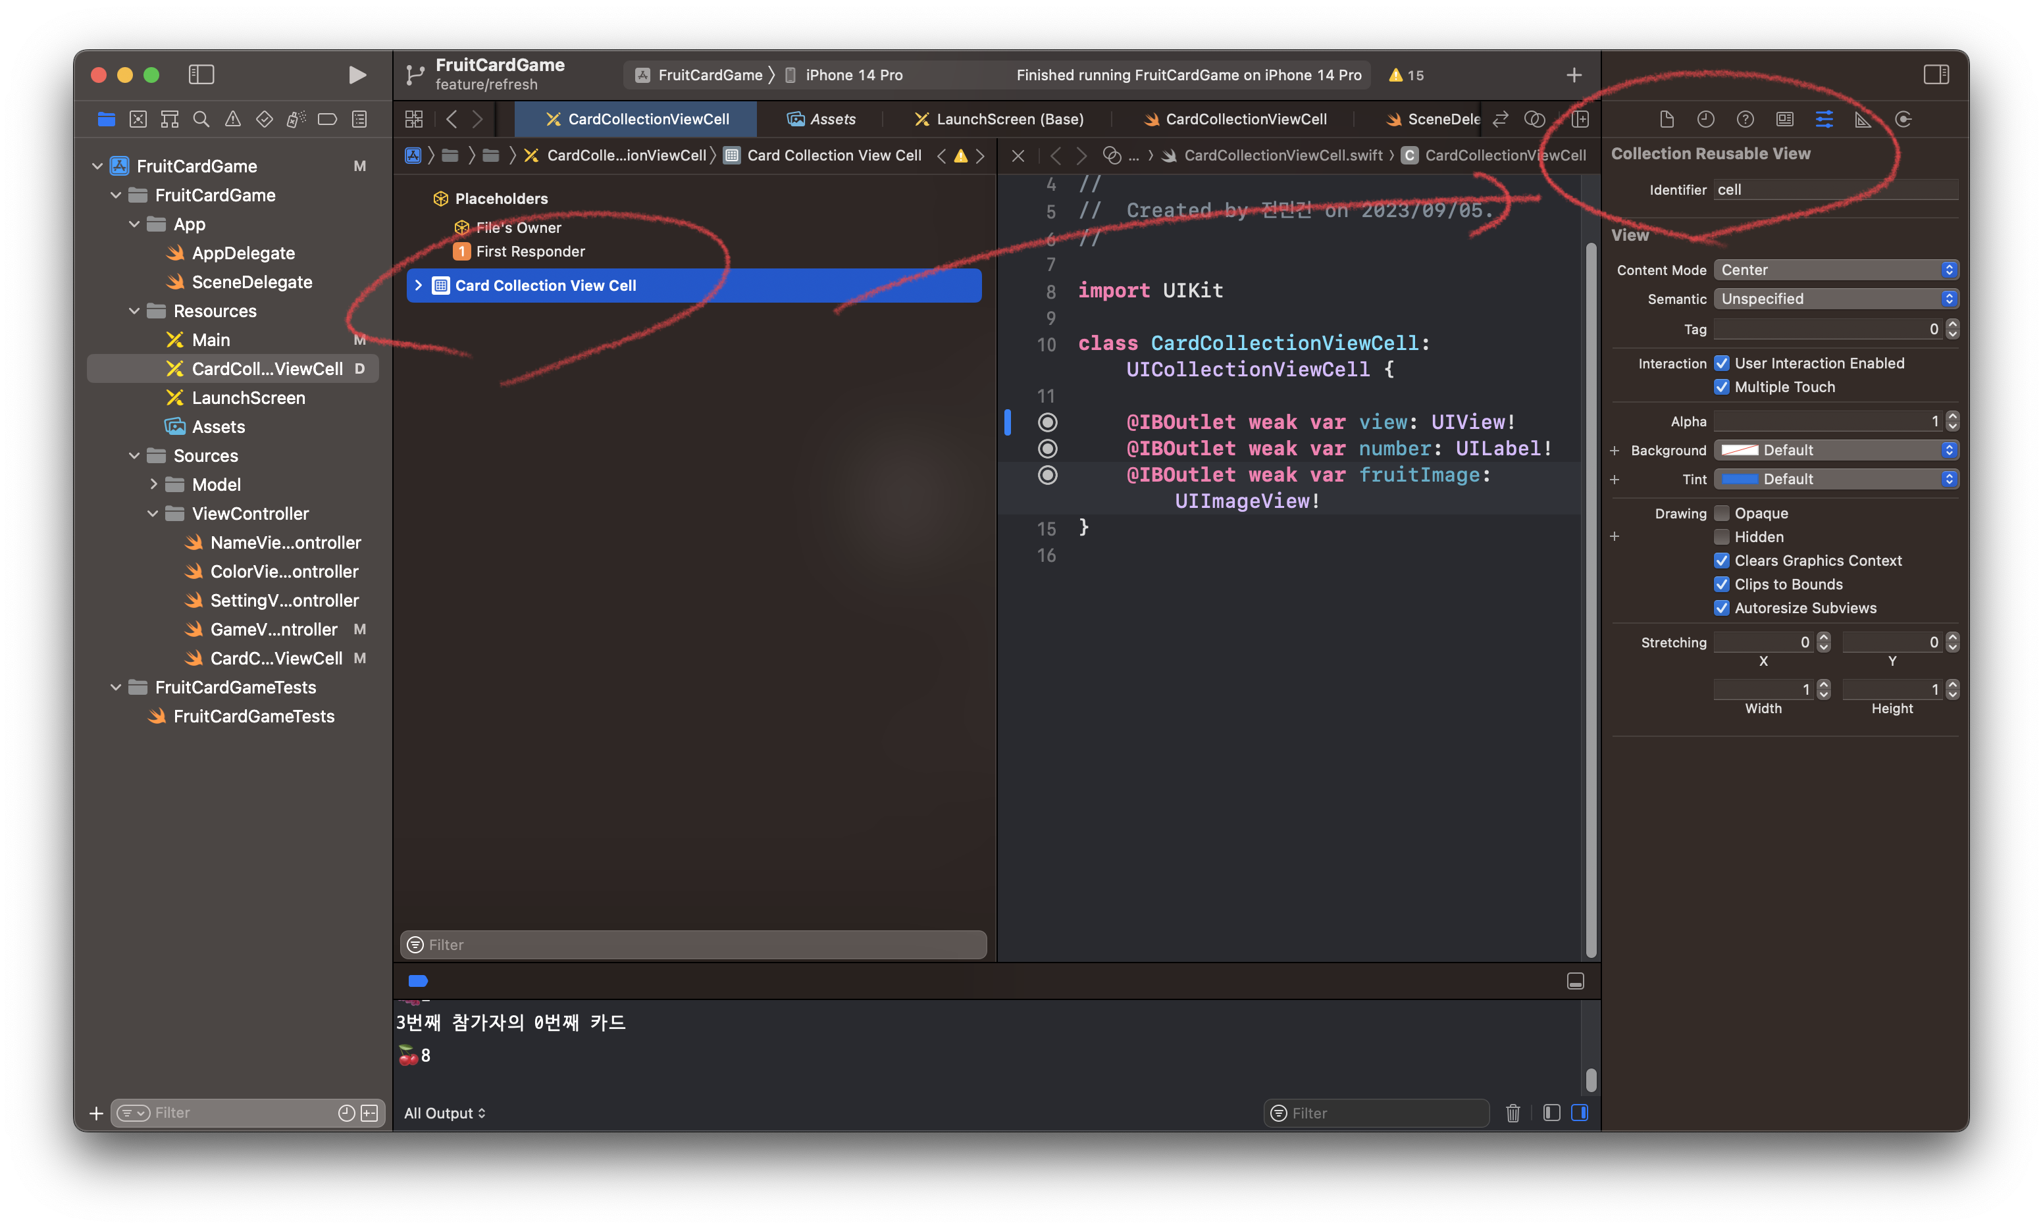Select the Attributes inspector icon

click(x=1823, y=119)
